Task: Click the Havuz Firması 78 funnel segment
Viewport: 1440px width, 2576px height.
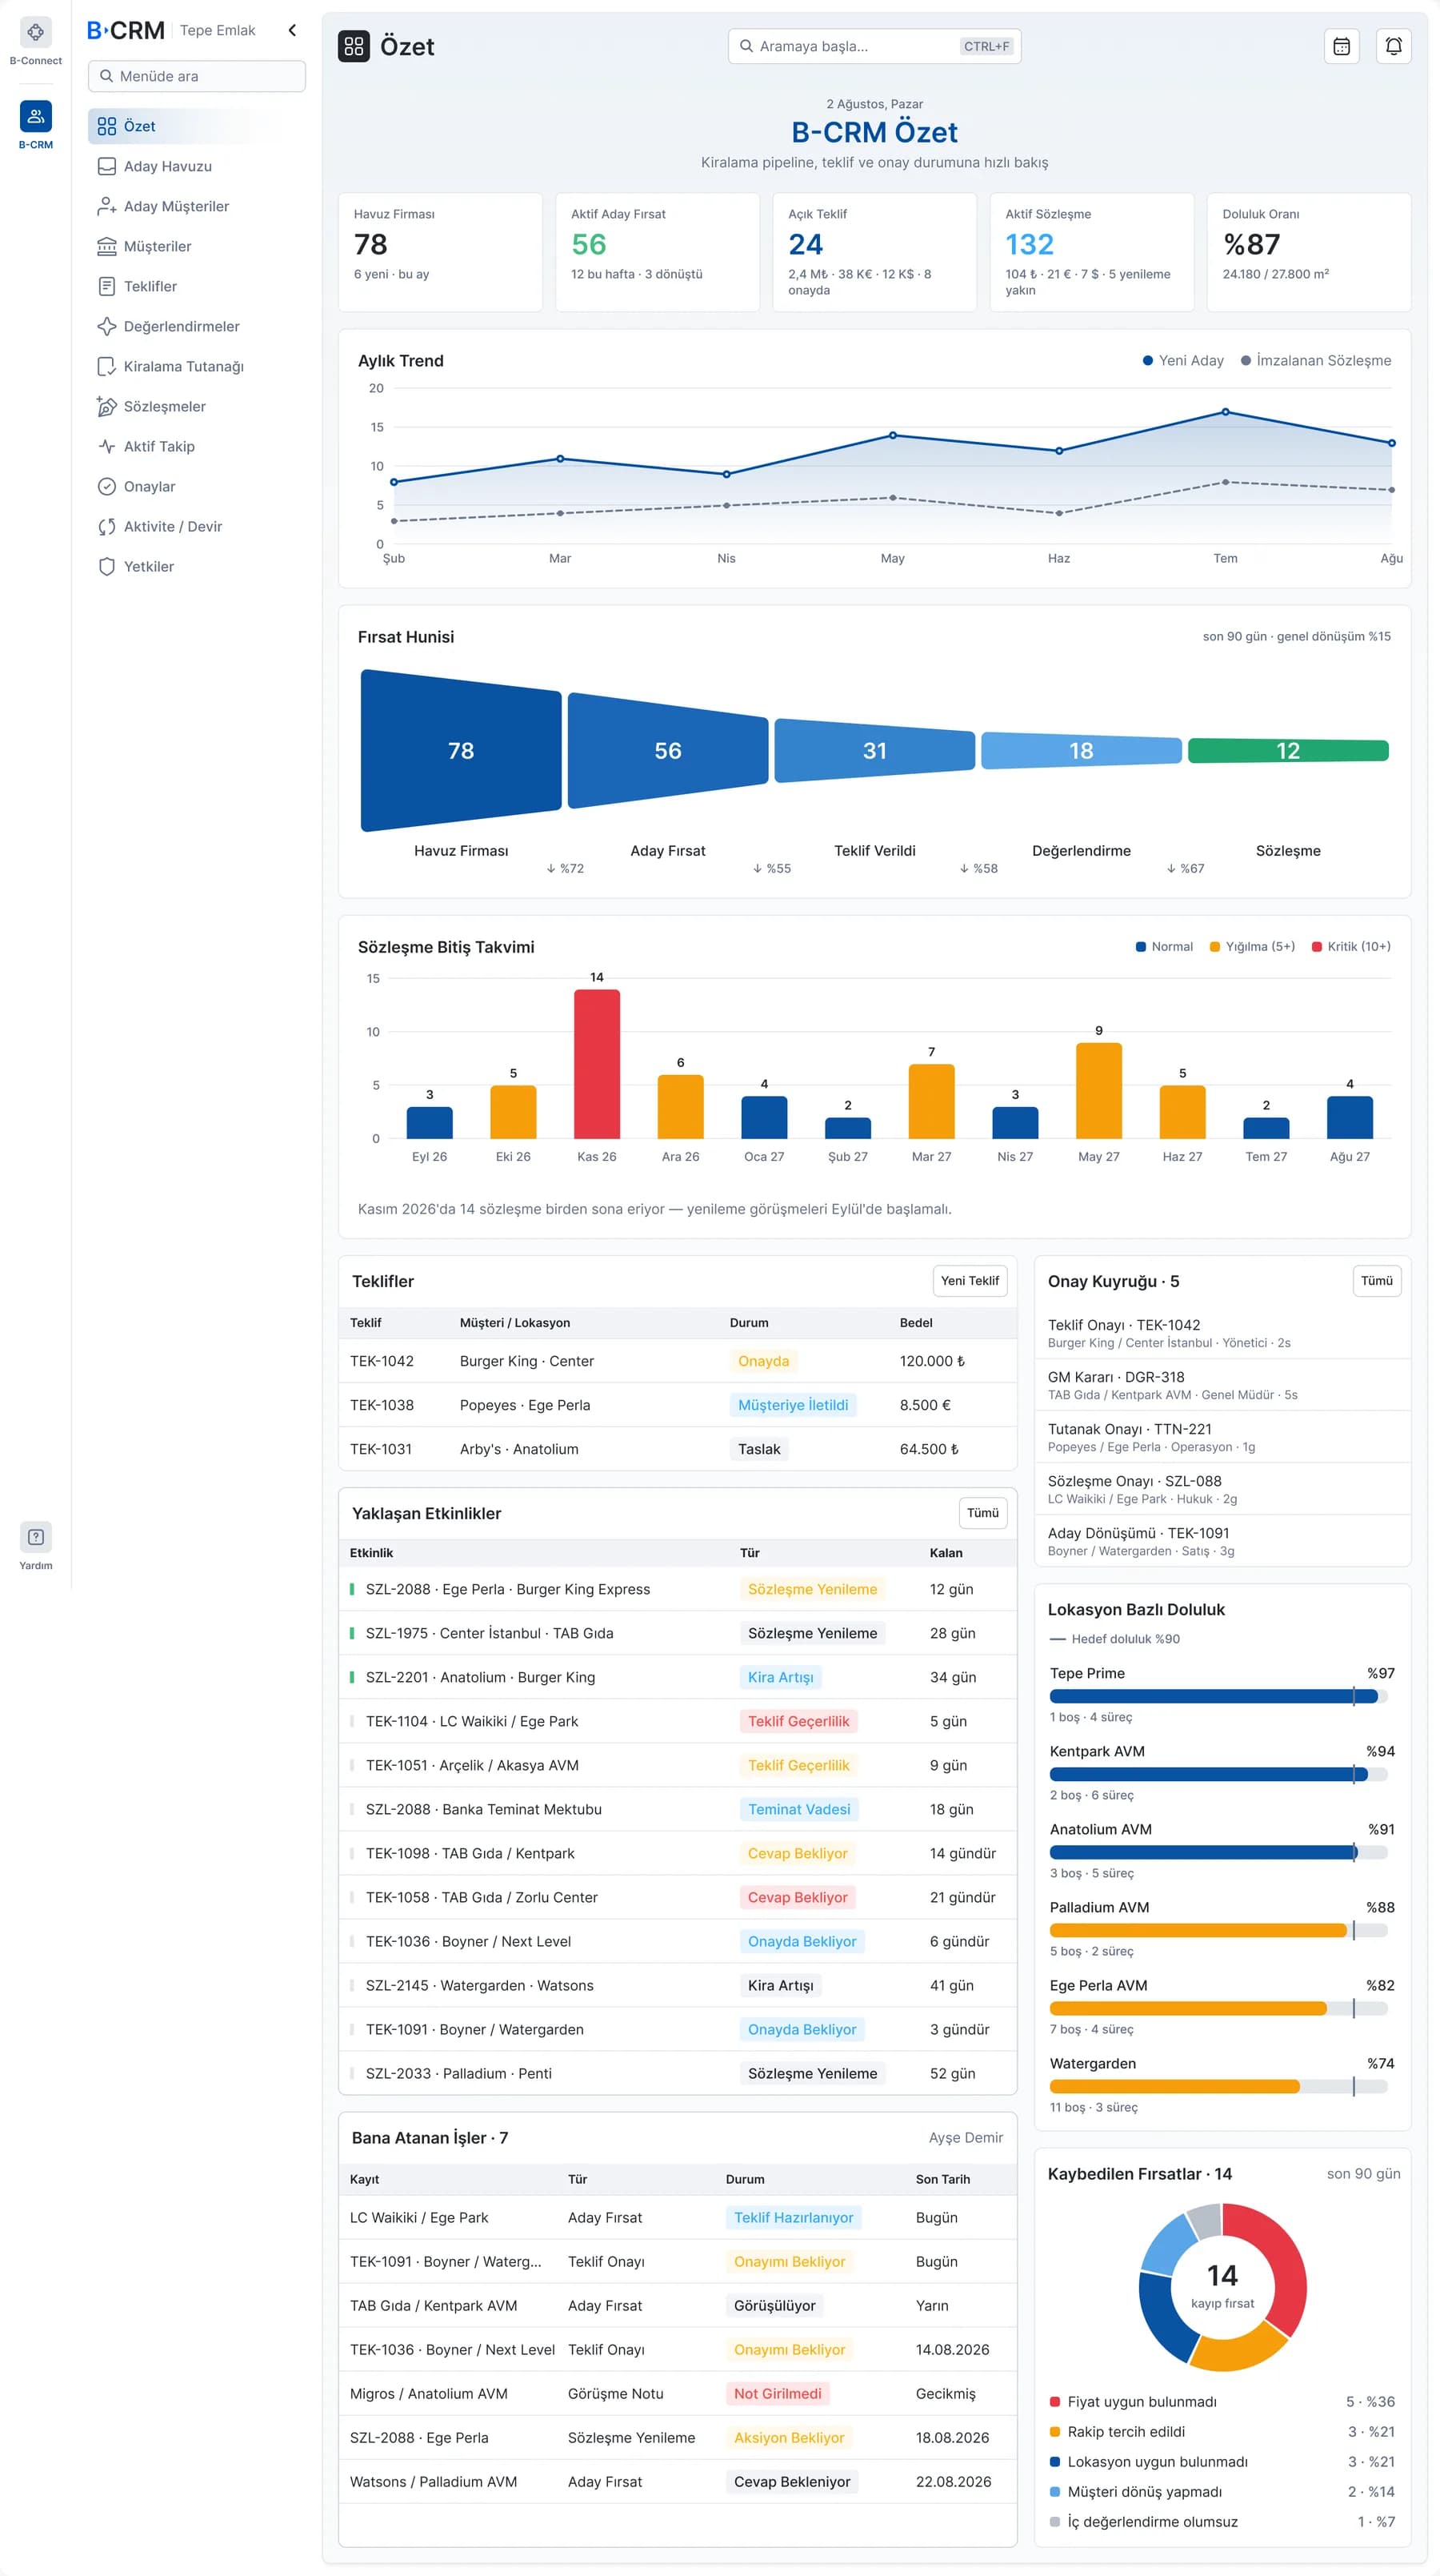Action: pyautogui.click(x=461, y=750)
